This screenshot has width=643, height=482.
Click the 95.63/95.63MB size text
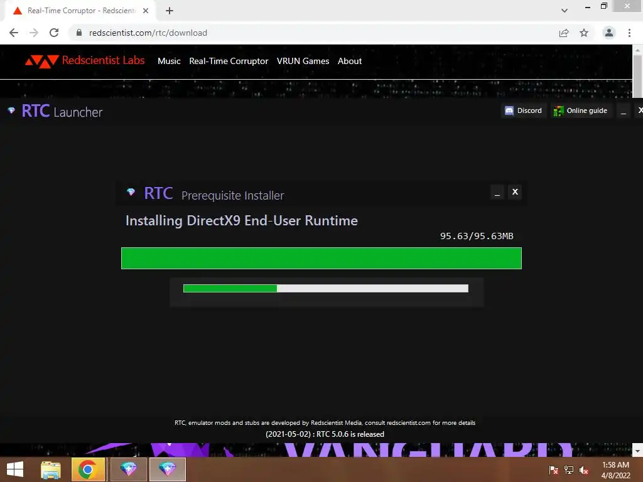pos(477,236)
